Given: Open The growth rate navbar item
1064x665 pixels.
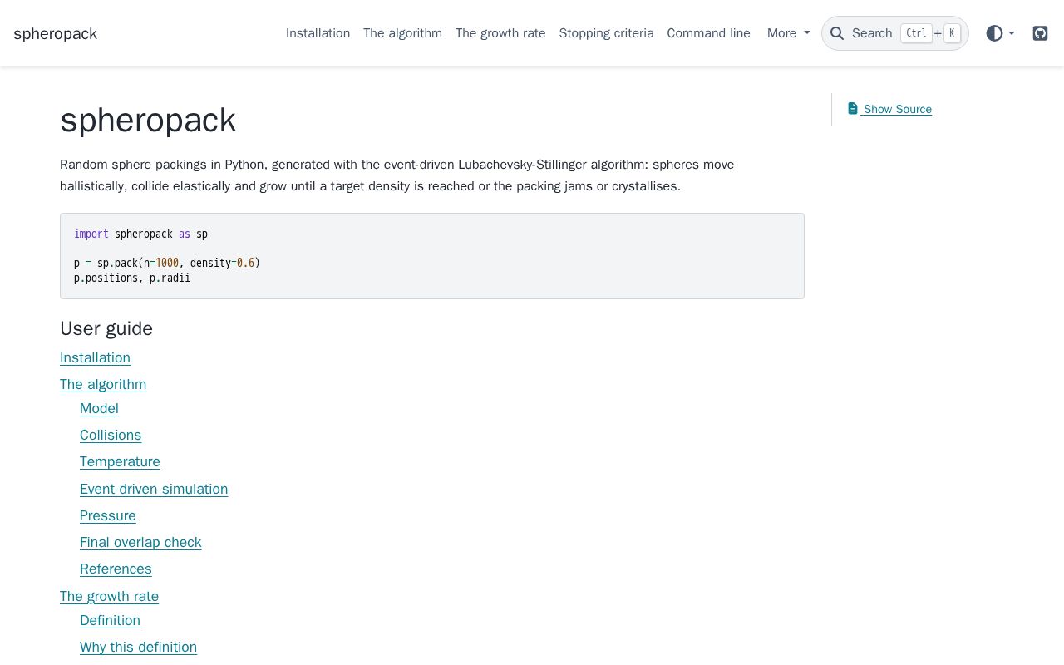Looking at the screenshot, I should (500, 33).
